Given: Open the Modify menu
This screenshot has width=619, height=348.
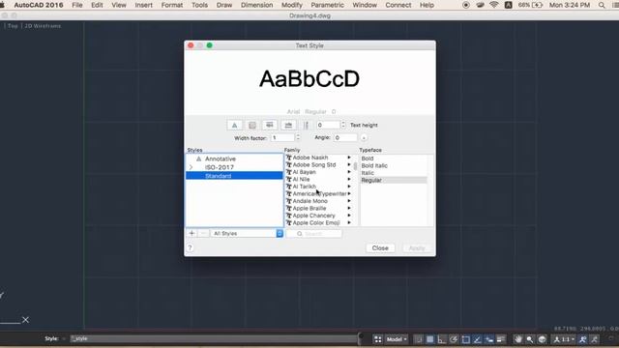Looking at the screenshot, I should pyautogui.click(x=292, y=5).
